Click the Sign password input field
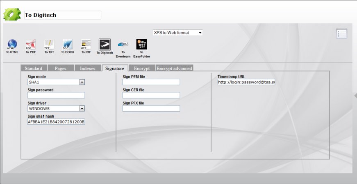This screenshot has height=184, width=357. [56, 95]
